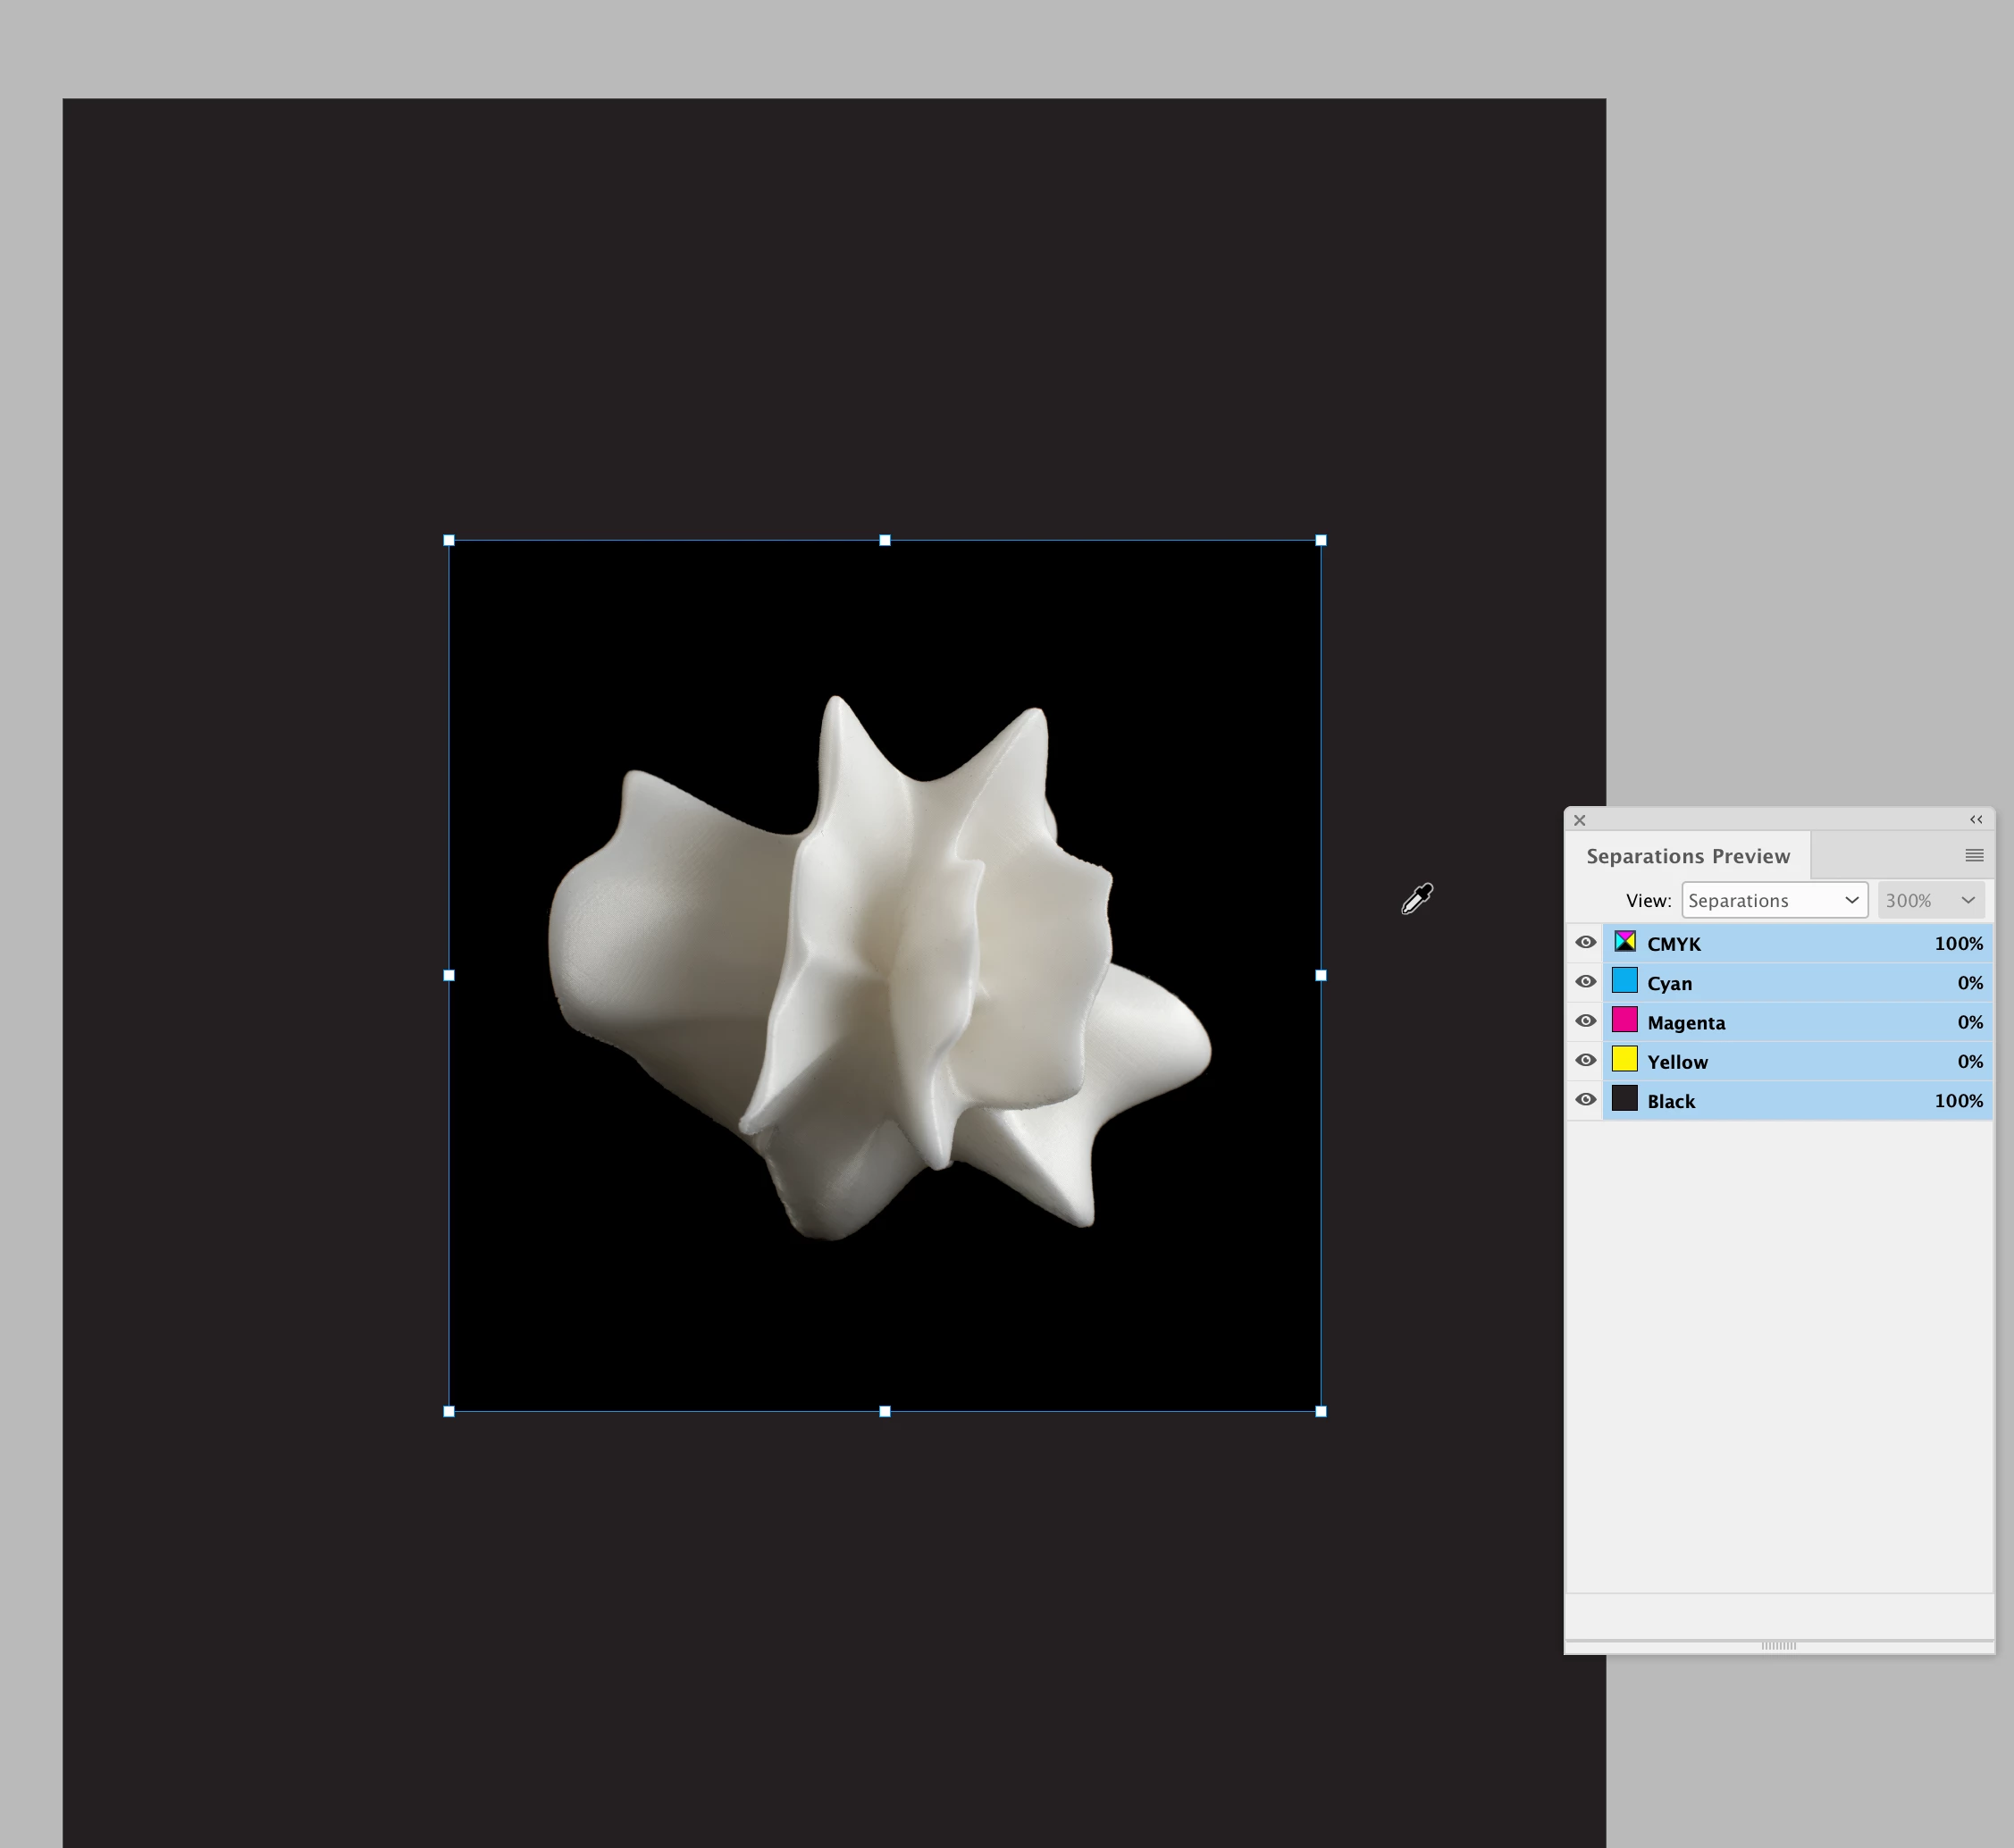This screenshot has height=1848, width=2014.
Task: Click the panel resize grip at bottom
Action: [1778, 1645]
